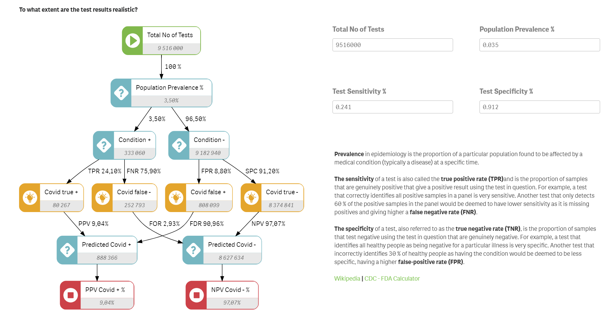Click the red stop icon on NPV Covid - %
This screenshot has width=613, height=319.
pyautogui.click(x=196, y=295)
